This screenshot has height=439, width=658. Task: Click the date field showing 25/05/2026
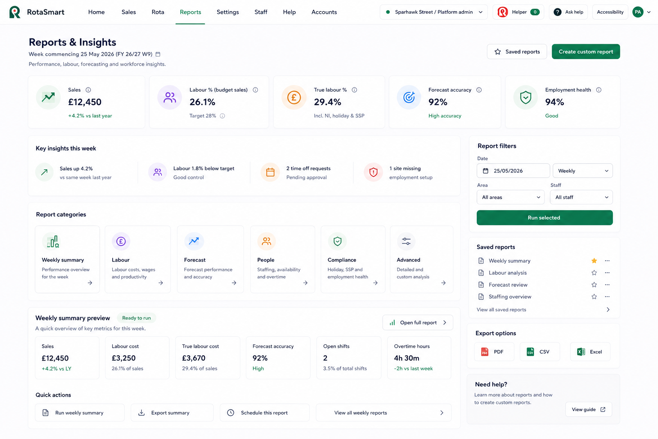pos(513,171)
